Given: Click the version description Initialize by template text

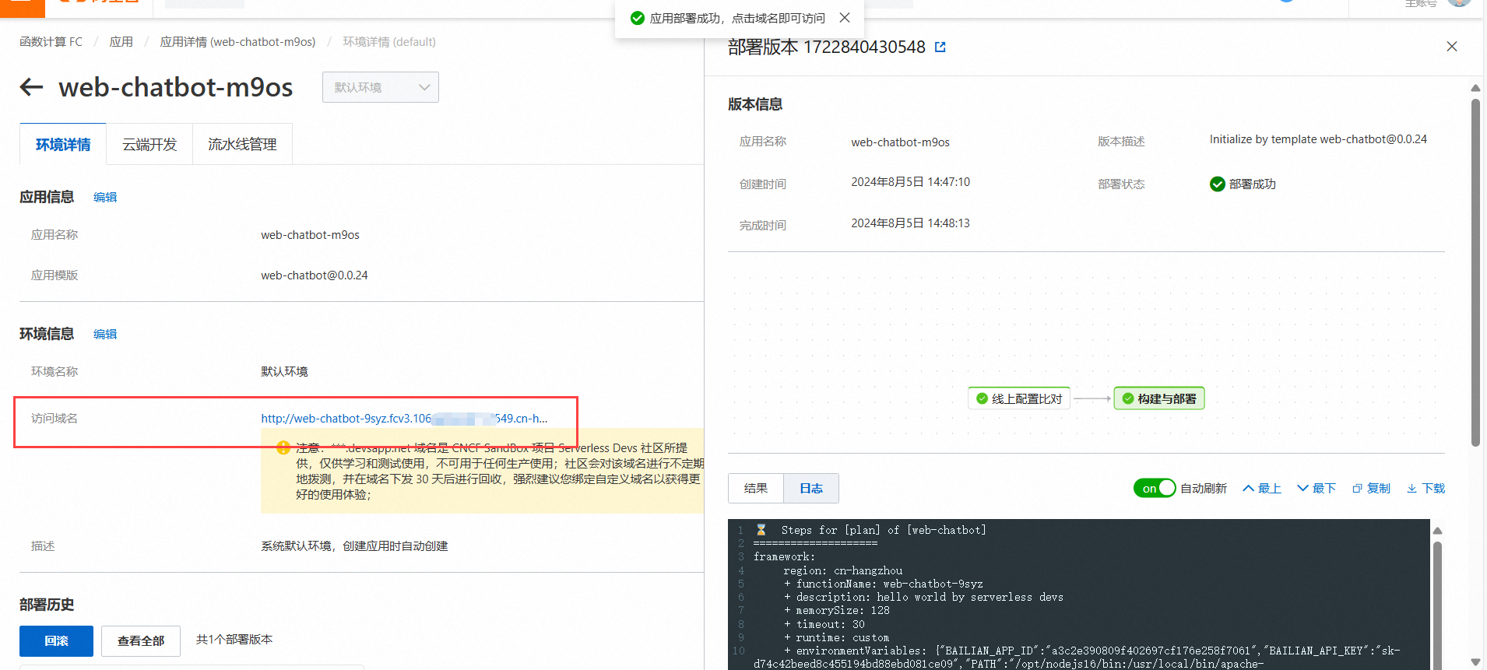Looking at the screenshot, I should pos(1318,139).
